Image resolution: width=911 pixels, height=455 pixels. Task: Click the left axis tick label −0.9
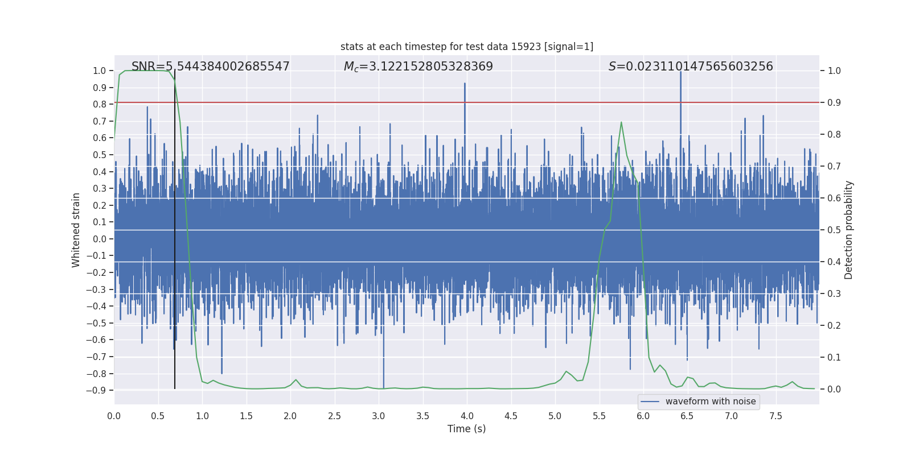click(96, 391)
